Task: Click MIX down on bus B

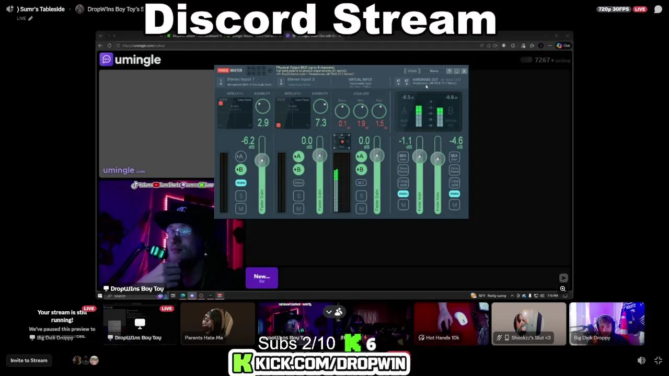Action: tap(454, 157)
